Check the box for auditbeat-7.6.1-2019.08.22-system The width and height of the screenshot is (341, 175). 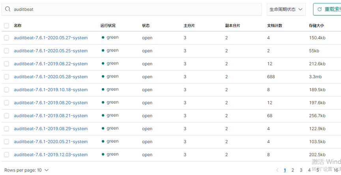point(7,64)
